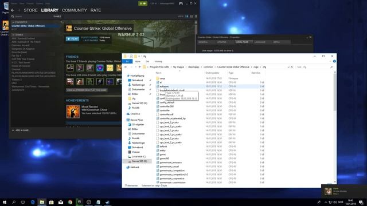Open the Microsoft Edge taskbar icon
Image resolution: width=367 pixels, height=206 pixels.
(x=33, y=202)
